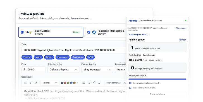Pick the red text color swatch
Screen dimensions: 203x102
click(65, 83)
